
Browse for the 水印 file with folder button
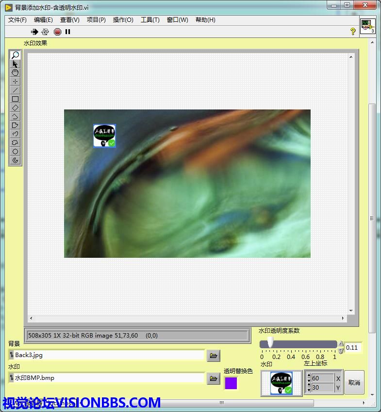213,378
